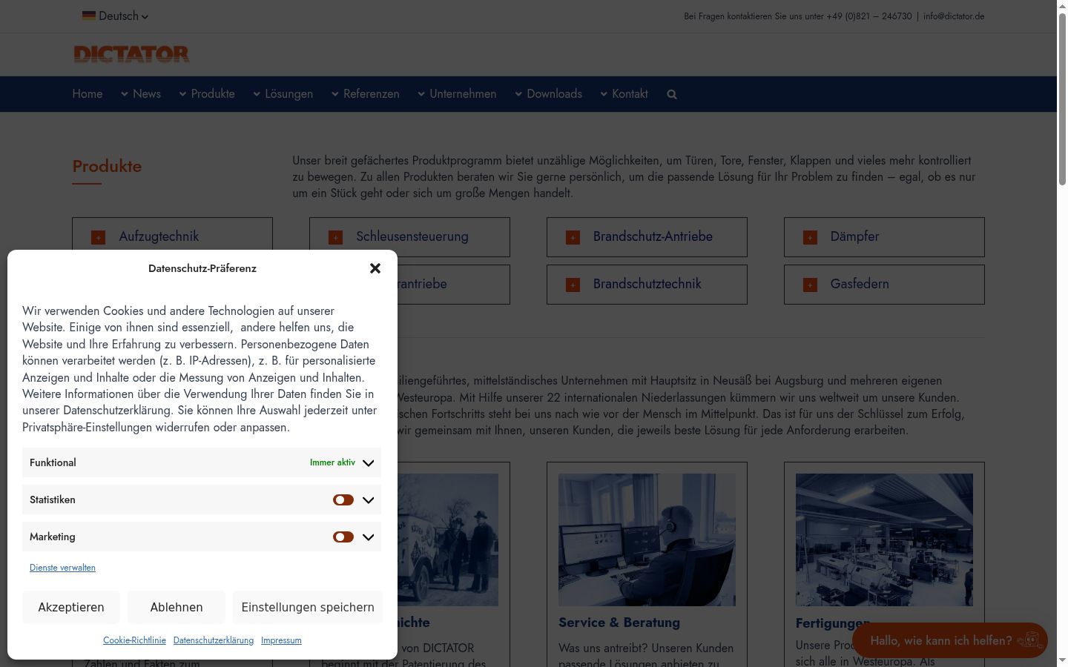Open the search magnifier icon
Screen dimensions: 1068x667
point(672,94)
